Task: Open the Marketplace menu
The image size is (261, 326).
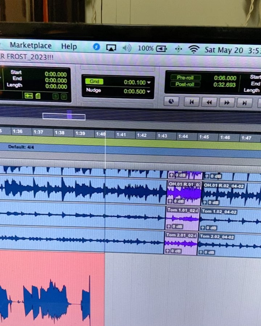Action: [x=30, y=45]
